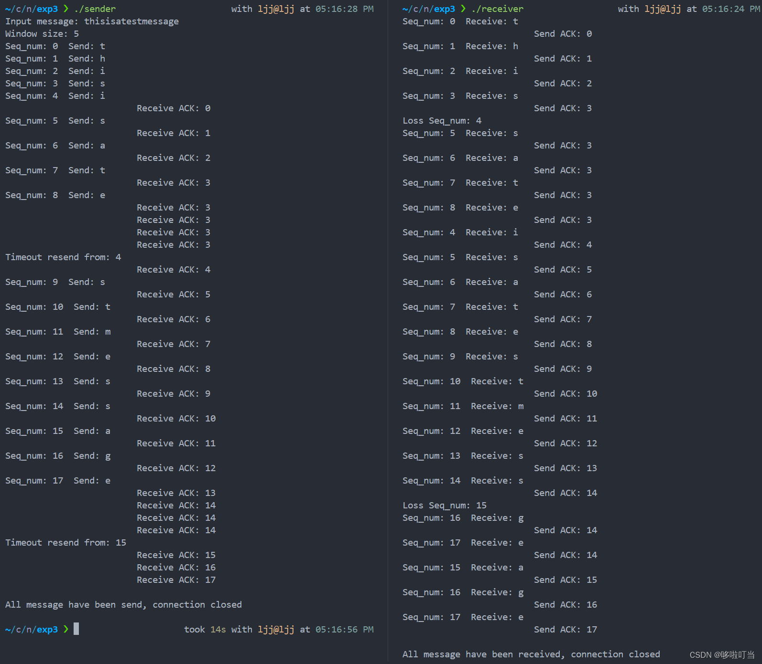762x664 pixels.
Task: Click 'Send ACK: 7' in receiver pane
Action: tap(563, 319)
